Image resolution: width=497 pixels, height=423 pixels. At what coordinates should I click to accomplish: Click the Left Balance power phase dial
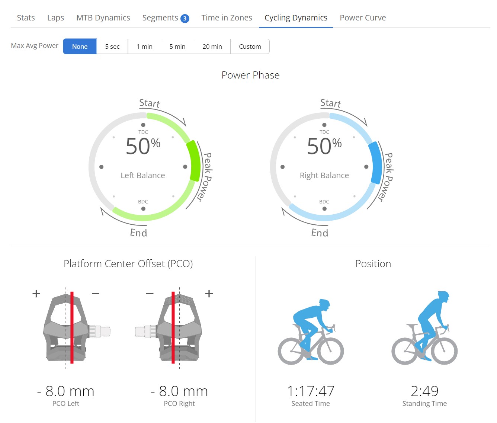click(143, 167)
